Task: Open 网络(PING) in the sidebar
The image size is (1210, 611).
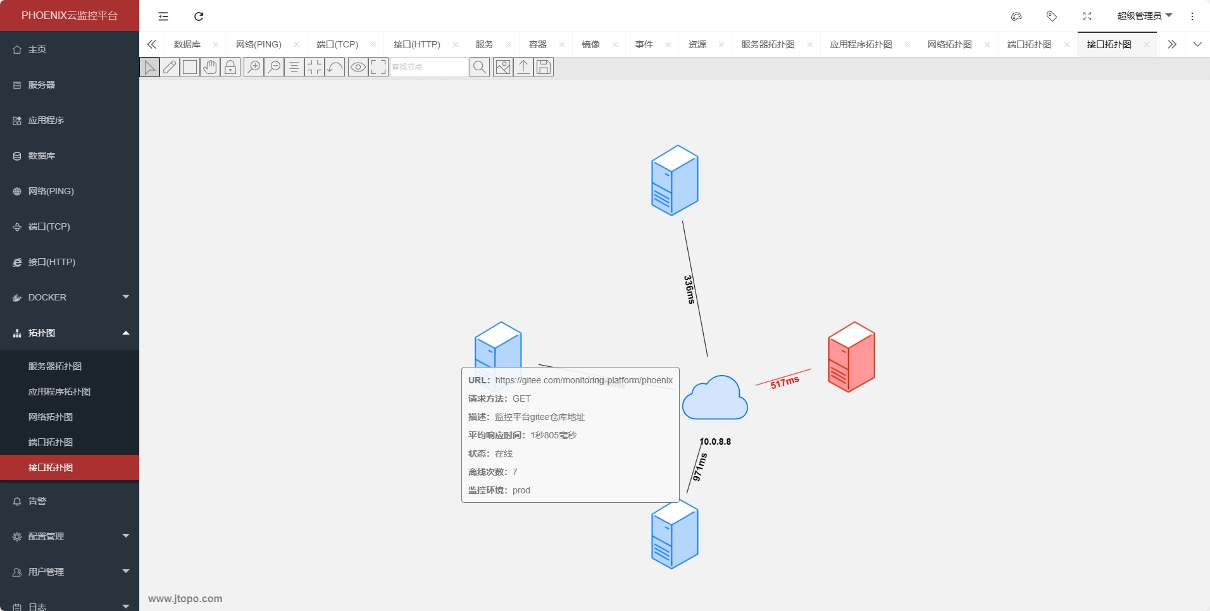Action: pos(70,191)
